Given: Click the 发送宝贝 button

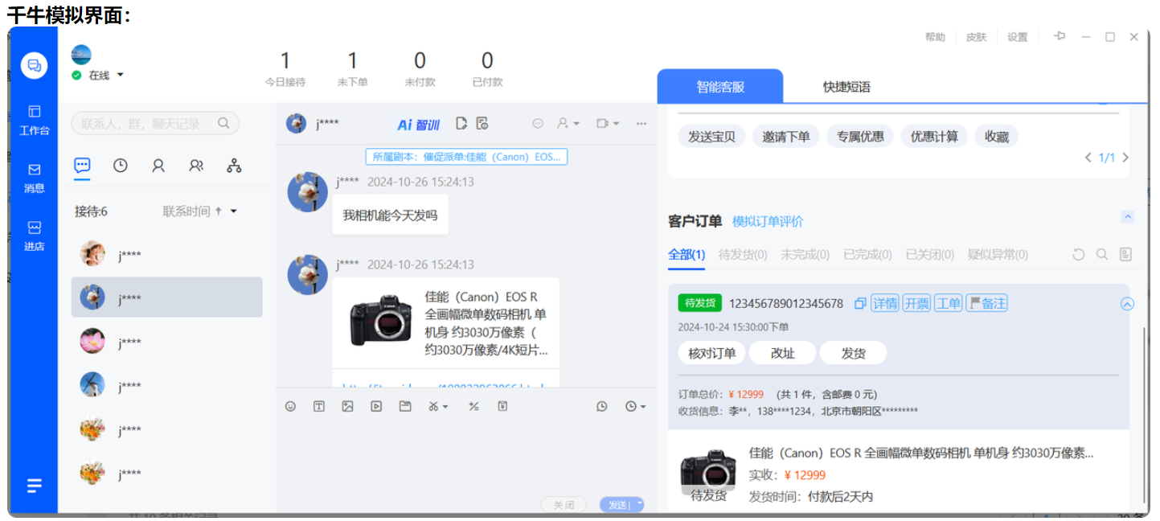Looking at the screenshot, I should 711,136.
